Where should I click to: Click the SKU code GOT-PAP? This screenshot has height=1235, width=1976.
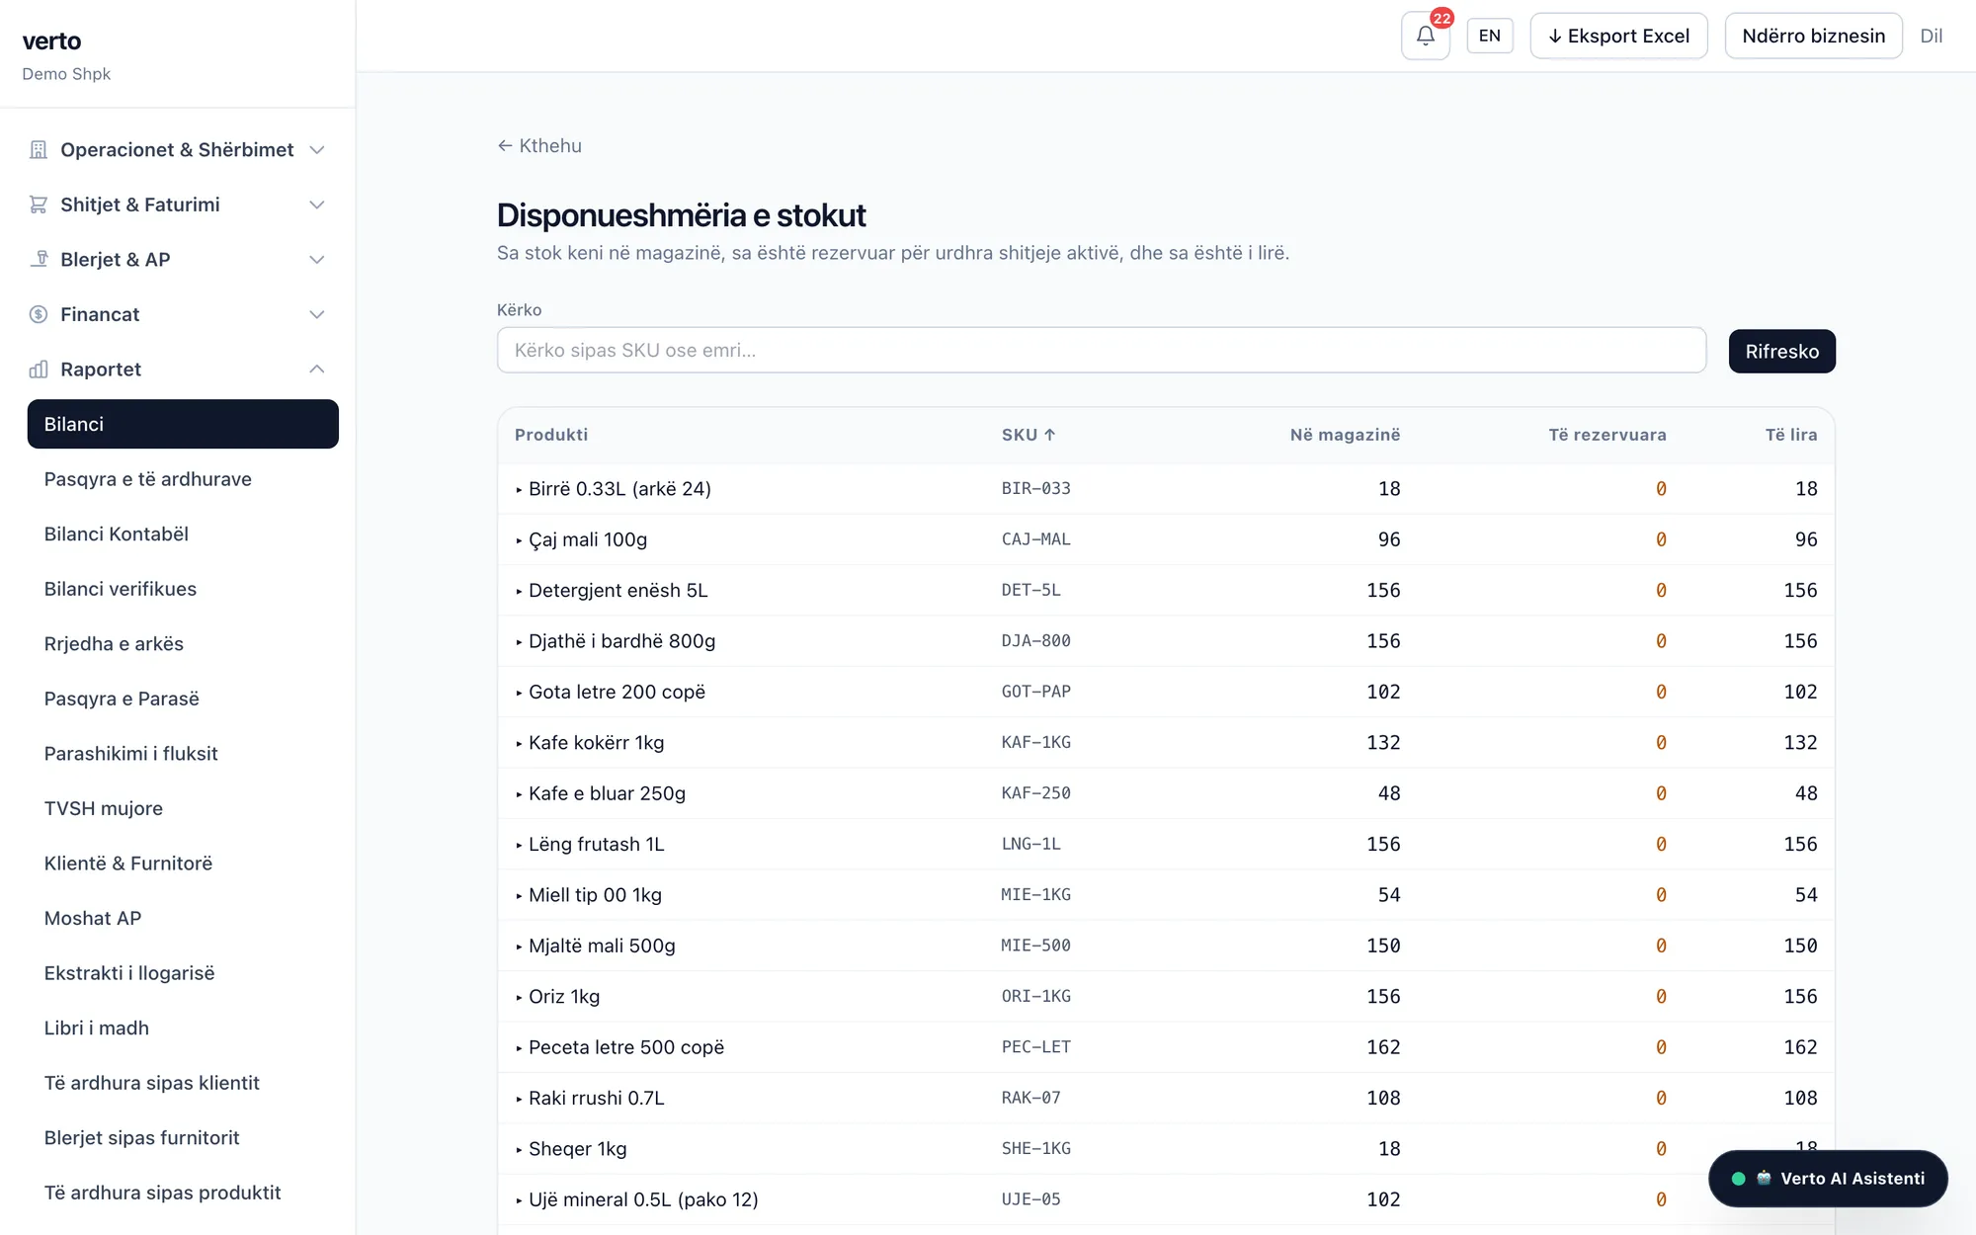coord(1035,692)
